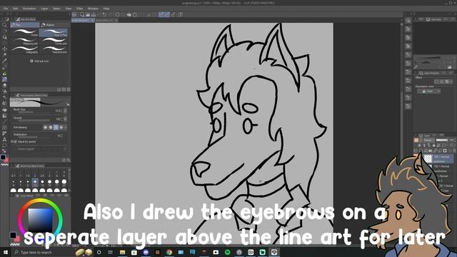Open the layer blending mode Normal dropdown
Image resolution: width=457 pixels, height=257 pixels.
pos(429,140)
